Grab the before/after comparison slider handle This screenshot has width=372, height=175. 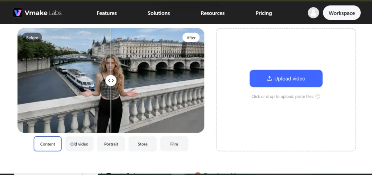111,81
